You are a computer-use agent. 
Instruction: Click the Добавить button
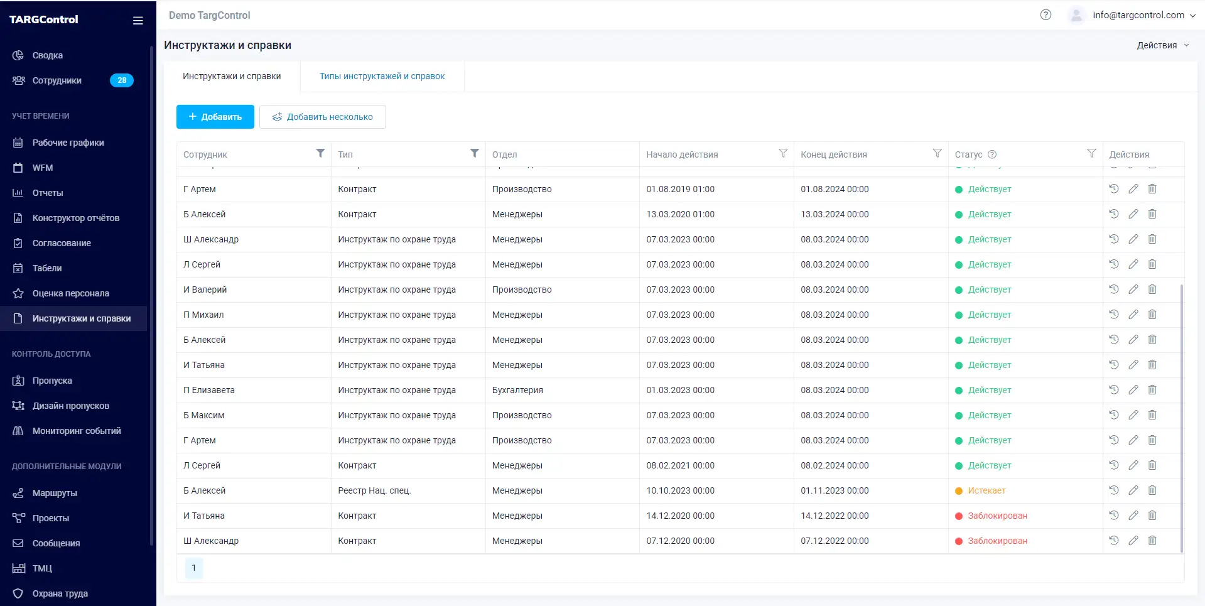[215, 117]
